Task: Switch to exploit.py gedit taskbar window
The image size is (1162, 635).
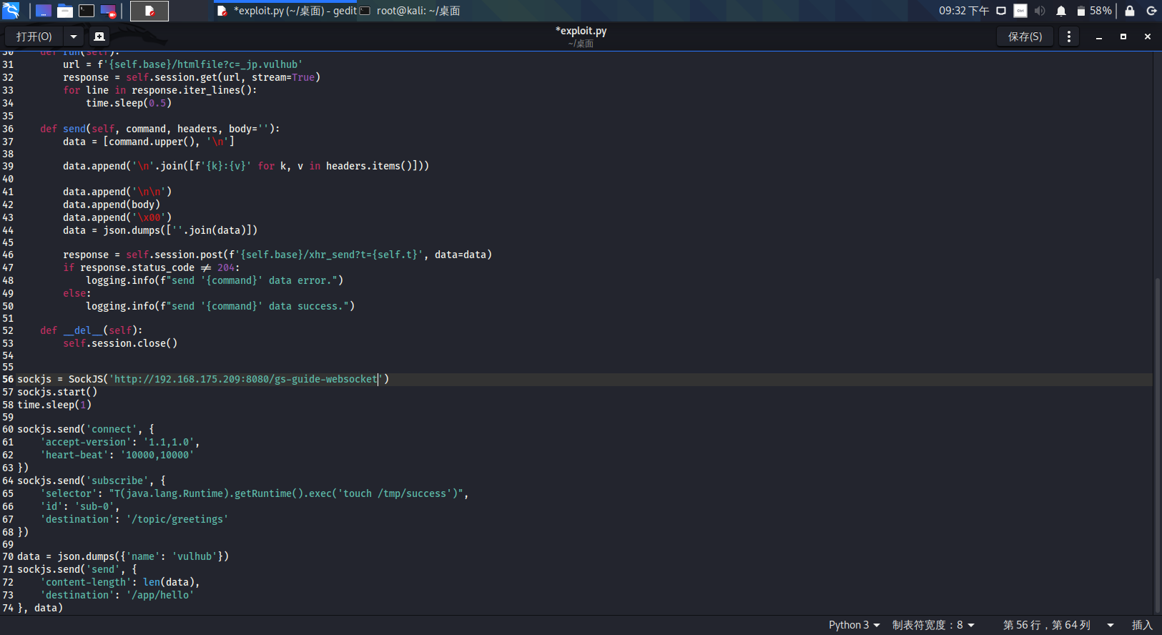Action: [286, 11]
